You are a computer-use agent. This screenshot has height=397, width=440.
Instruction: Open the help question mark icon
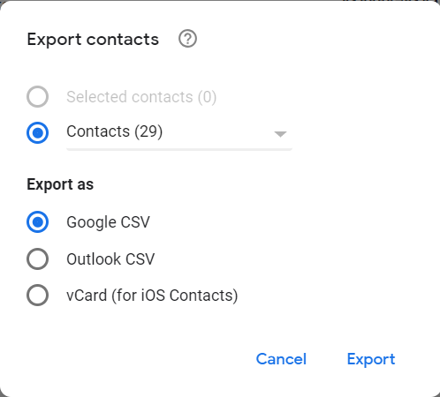click(187, 39)
